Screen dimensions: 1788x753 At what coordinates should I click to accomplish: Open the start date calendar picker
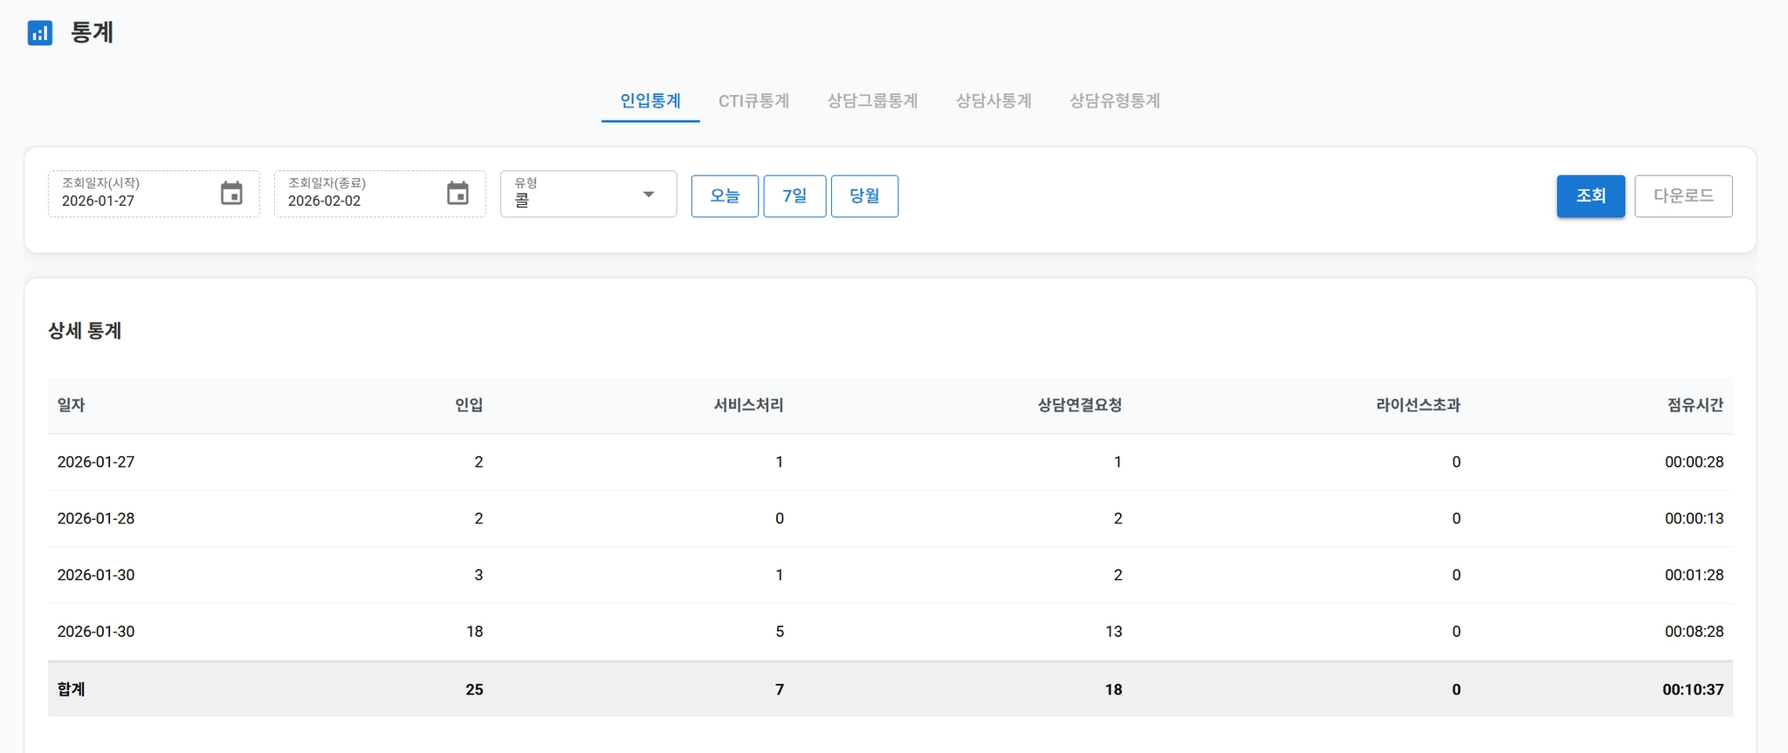(x=231, y=193)
